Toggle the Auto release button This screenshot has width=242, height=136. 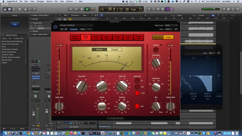click(x=137, y=106)
